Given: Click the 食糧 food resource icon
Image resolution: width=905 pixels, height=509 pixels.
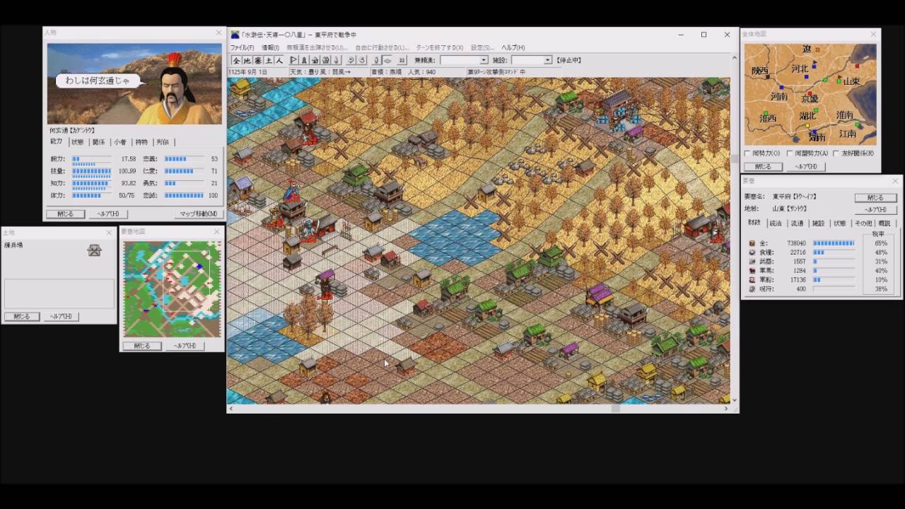Looking at the screenshot, I should tap(752, 252).
